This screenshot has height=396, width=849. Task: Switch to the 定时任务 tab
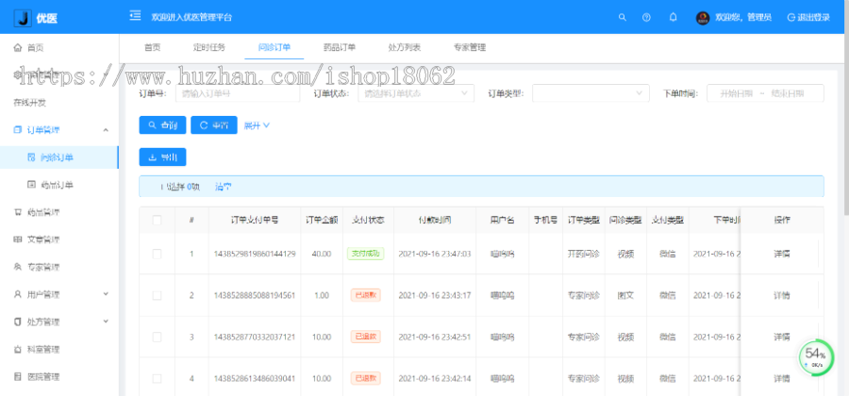tap(209, 47)
